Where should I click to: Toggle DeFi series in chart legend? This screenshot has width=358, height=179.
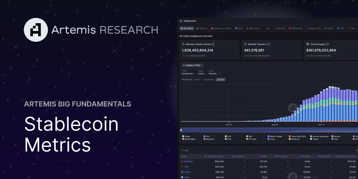(x=249, y=136)
